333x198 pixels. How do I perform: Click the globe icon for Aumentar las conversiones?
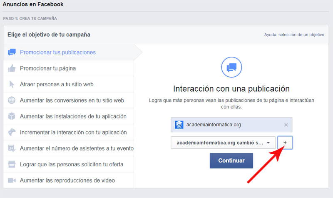[12, 100]
